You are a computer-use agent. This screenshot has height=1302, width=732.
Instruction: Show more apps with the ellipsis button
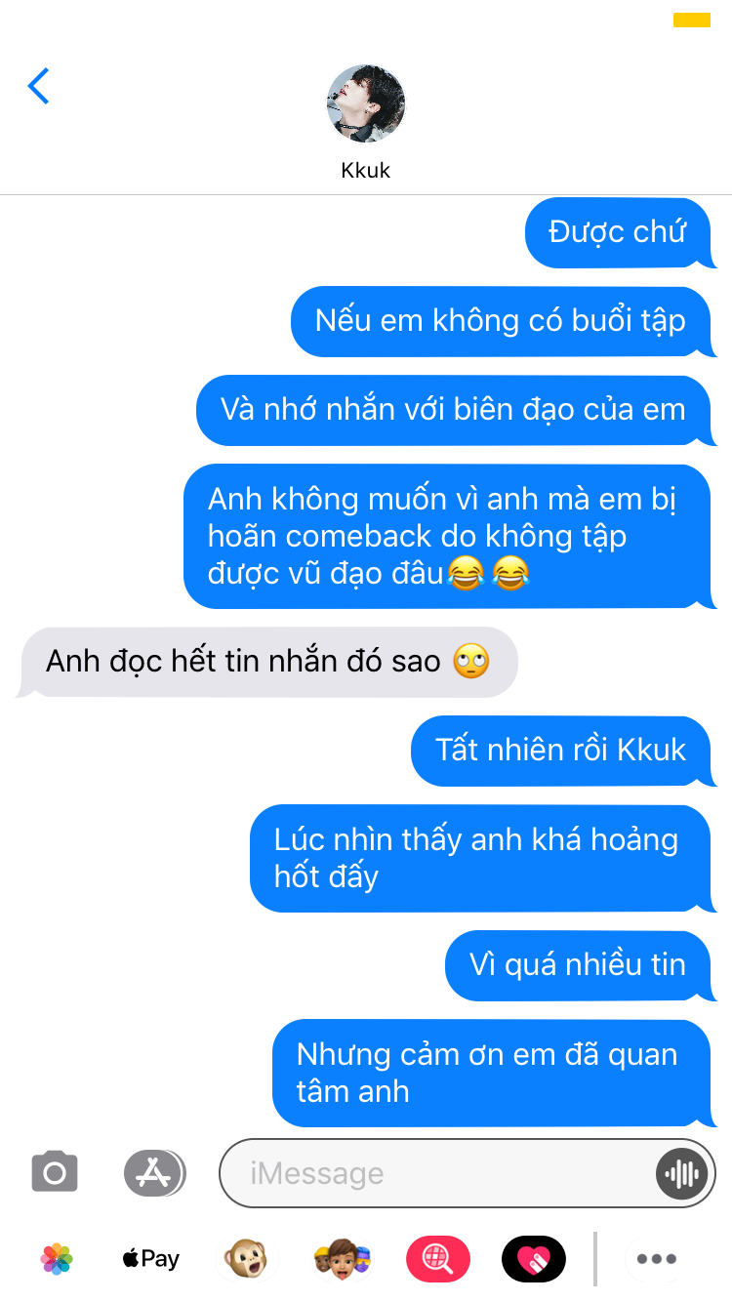point(657,1259)
